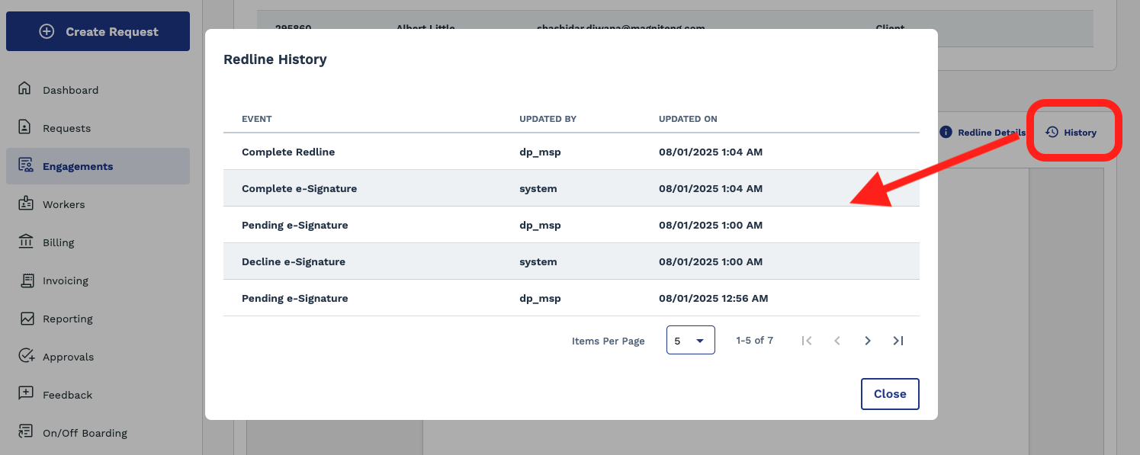Click the Reporting chart icon
The image size is (1140, 455).
(x=27, y=318)
